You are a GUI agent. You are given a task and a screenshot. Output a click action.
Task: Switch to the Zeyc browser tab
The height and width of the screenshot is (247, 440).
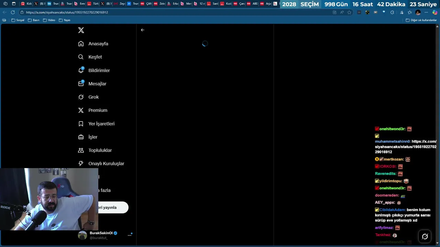tap(119, 4)
